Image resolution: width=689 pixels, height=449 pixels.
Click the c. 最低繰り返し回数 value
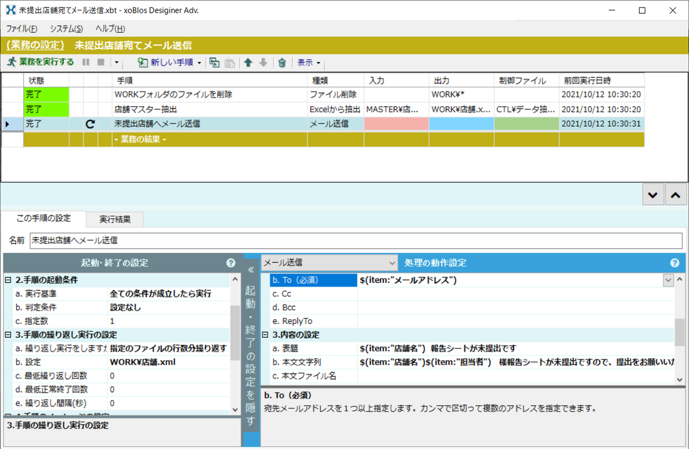click(169, 376)
